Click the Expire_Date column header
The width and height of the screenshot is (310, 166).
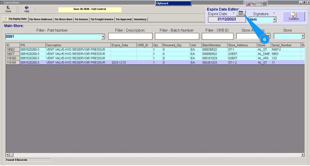pos(124,45)
